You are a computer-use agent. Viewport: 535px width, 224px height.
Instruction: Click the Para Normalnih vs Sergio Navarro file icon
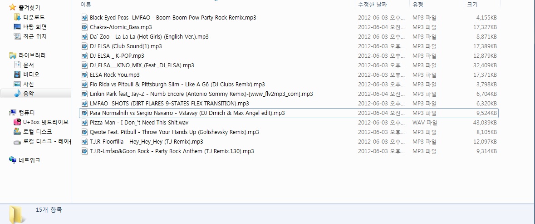point(84,113)
